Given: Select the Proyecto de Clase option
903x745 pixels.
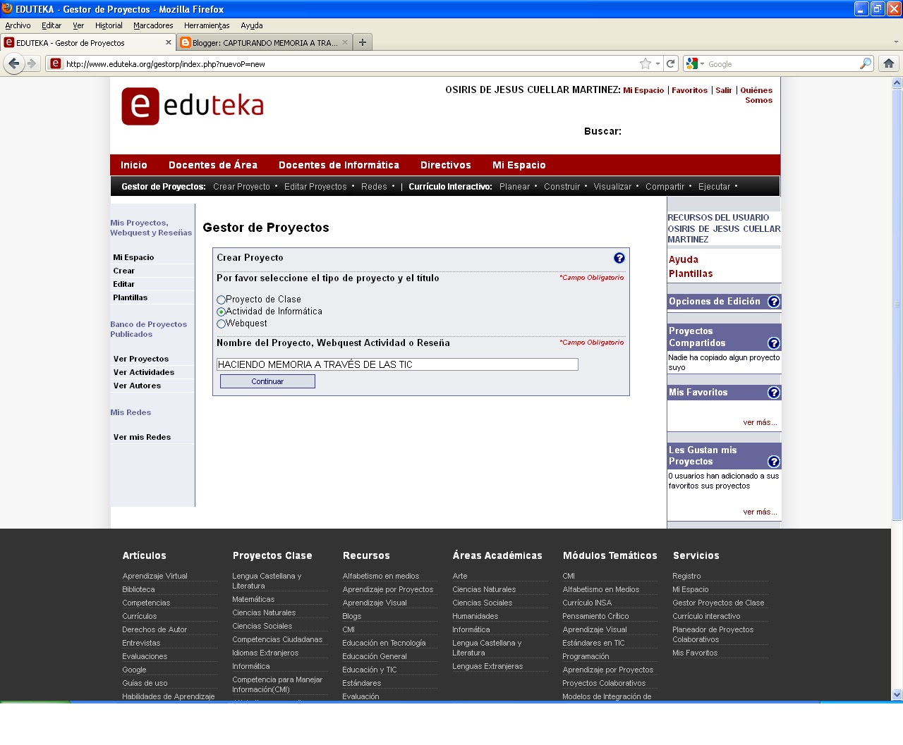Looking at the screenshot, I should [221, 299].
